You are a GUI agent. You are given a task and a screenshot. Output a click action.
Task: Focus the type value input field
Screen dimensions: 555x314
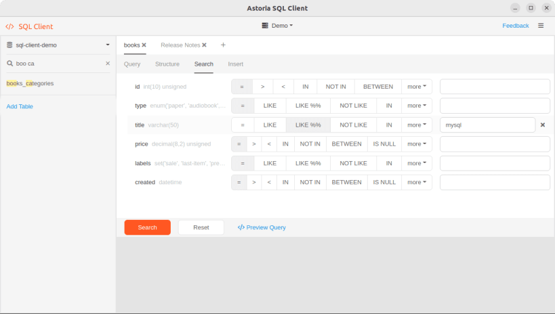coord(495,106)
